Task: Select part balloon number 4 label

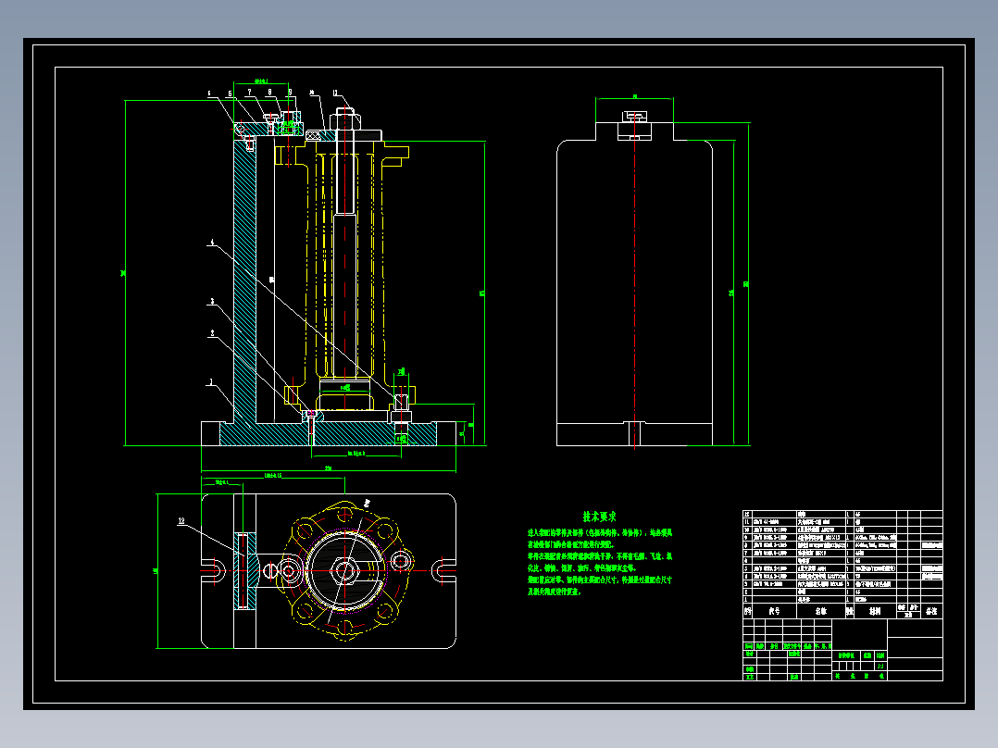Action: pos(213,242)
